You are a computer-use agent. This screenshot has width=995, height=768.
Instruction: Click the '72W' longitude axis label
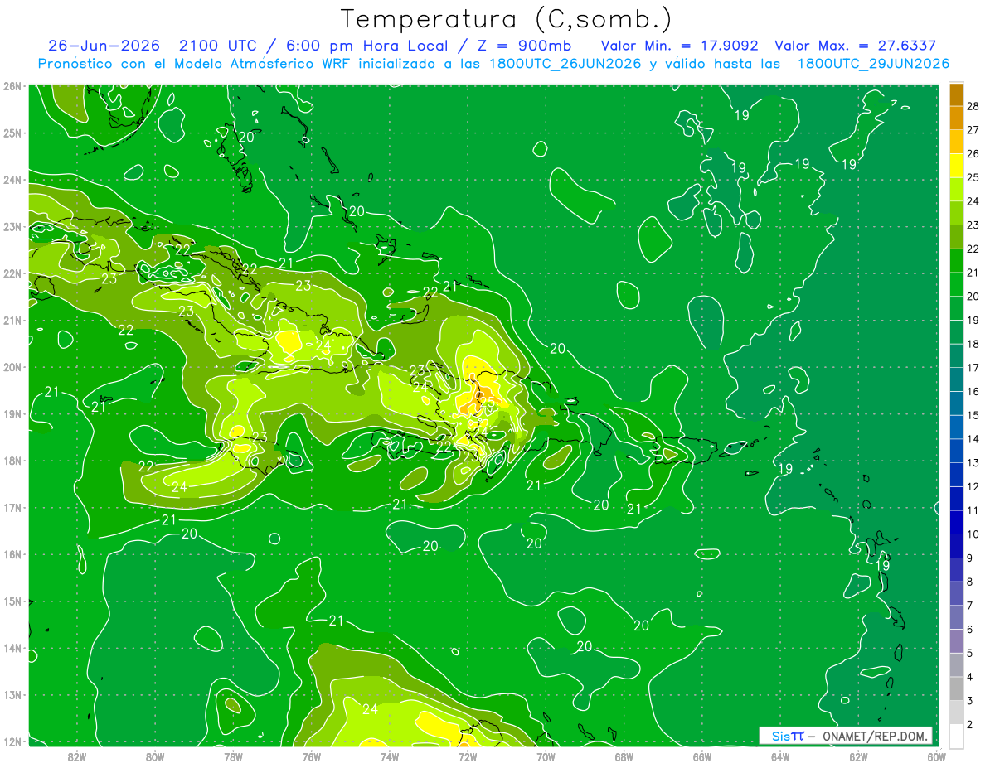point(468,756)
